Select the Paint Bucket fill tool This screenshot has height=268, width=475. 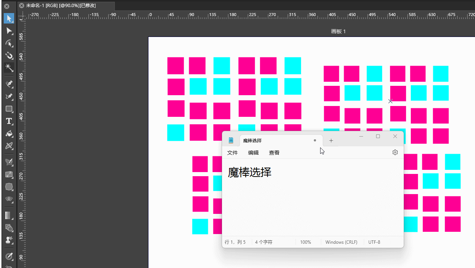[x=9, y=134]
